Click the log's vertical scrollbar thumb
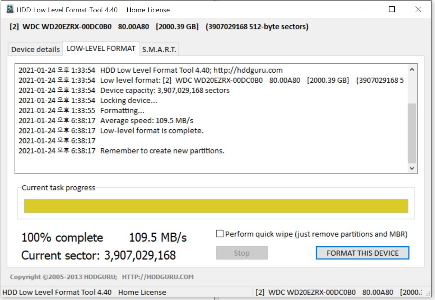 pyautogui.click(x=412, y=133)
